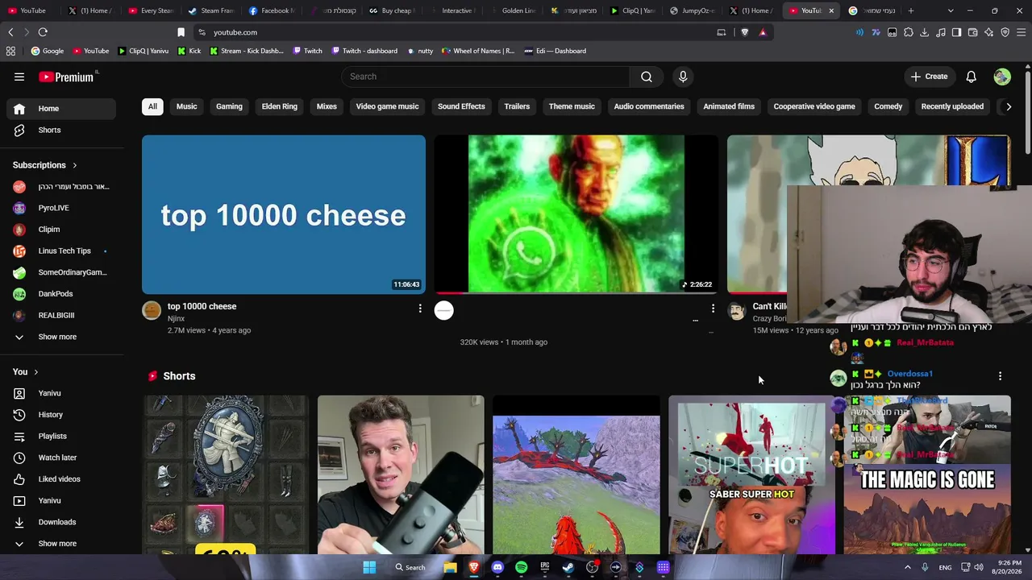The image size is (1032, 580).
Task: Open the Njinx channel avatar
Action: click(152, 311)
